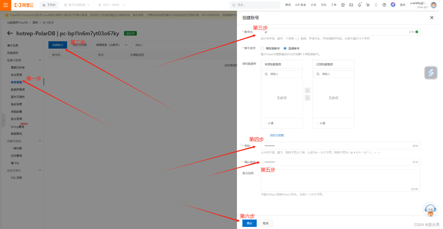Open 性能监控 in the sidebar
Screen dimensions: 443x229
[x=13, y=53]
